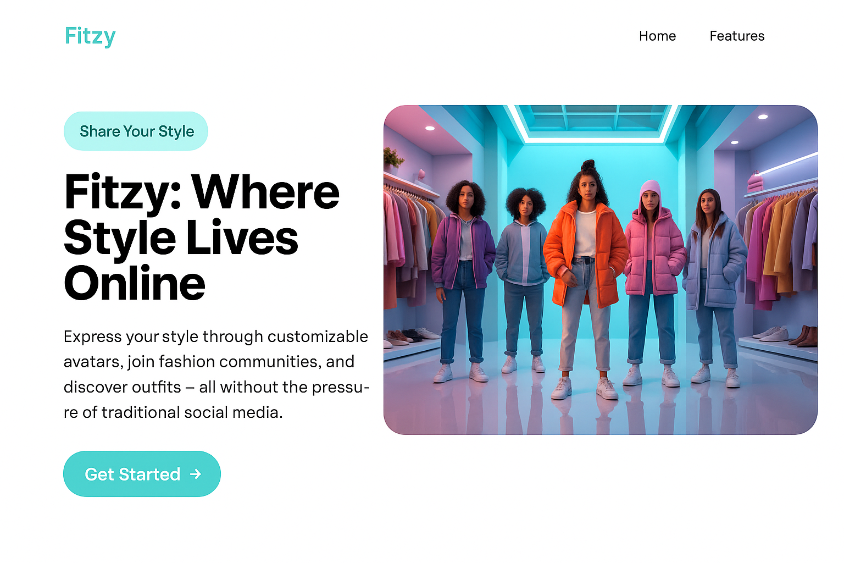Click the folded pink clothes on the shelf
Screen dimensions: 844x563
(755, 183)
